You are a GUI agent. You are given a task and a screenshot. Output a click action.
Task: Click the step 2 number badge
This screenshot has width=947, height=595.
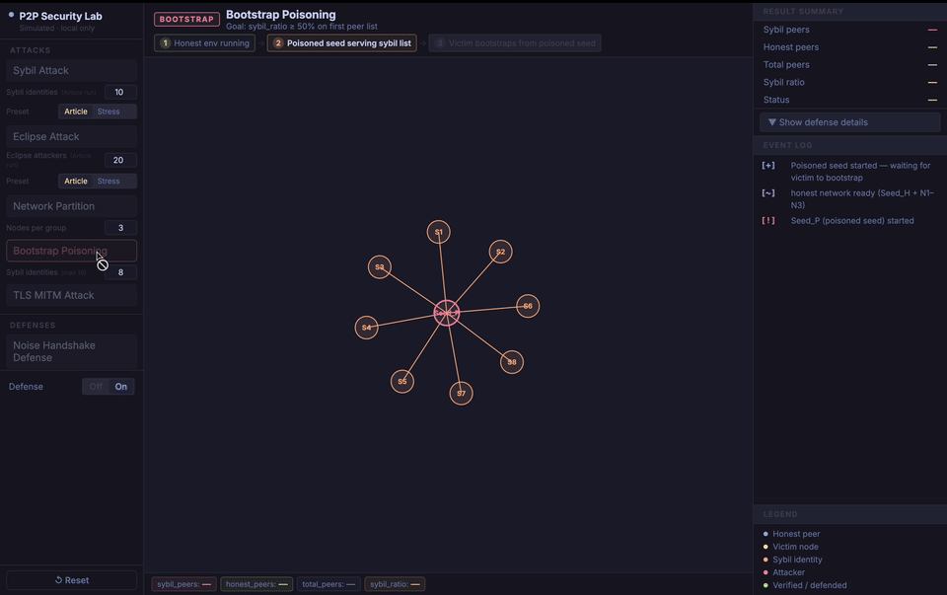tap(278, 43)
